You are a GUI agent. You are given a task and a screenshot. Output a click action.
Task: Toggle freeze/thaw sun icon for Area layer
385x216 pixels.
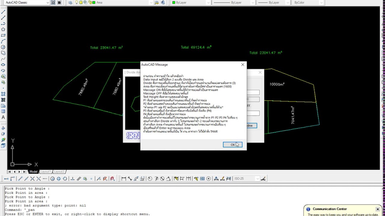(81, 2)
